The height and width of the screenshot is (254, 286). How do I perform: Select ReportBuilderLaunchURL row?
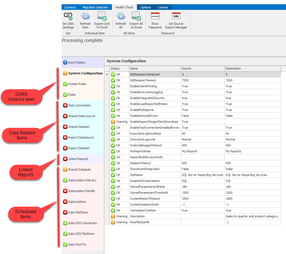coord(195,157)
